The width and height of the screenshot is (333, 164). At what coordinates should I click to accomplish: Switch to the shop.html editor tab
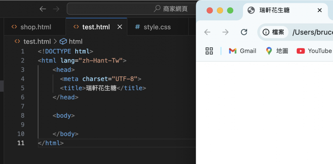[32, 27]
